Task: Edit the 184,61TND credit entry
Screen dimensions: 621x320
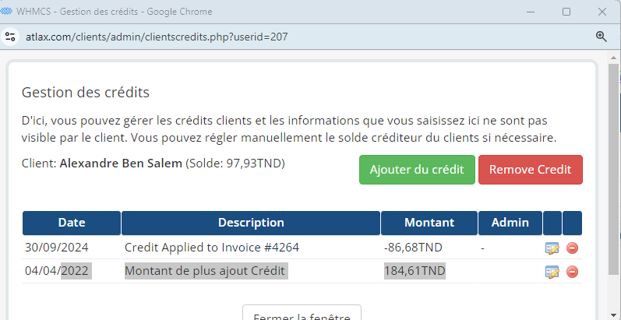Action: pyautogui.click(x=552, y=272)
